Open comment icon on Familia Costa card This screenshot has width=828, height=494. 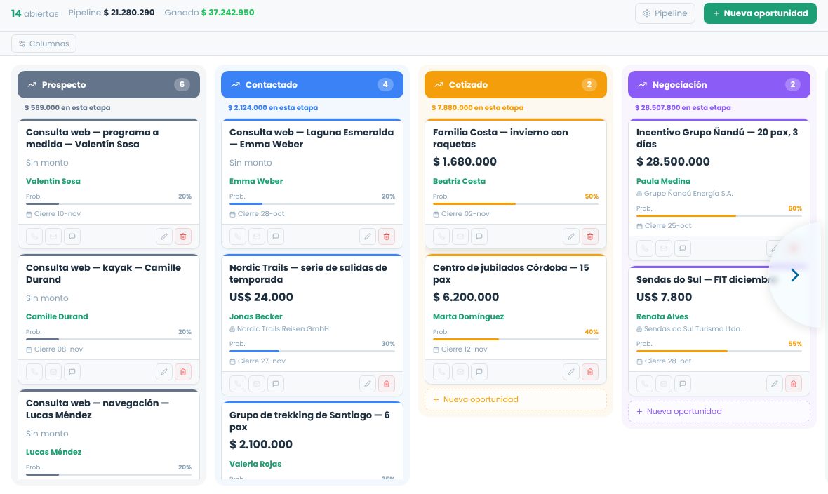point(479,236)
